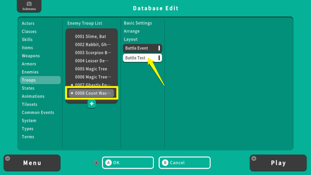Click the plus icon on Play button

click(x=254, y=158)
